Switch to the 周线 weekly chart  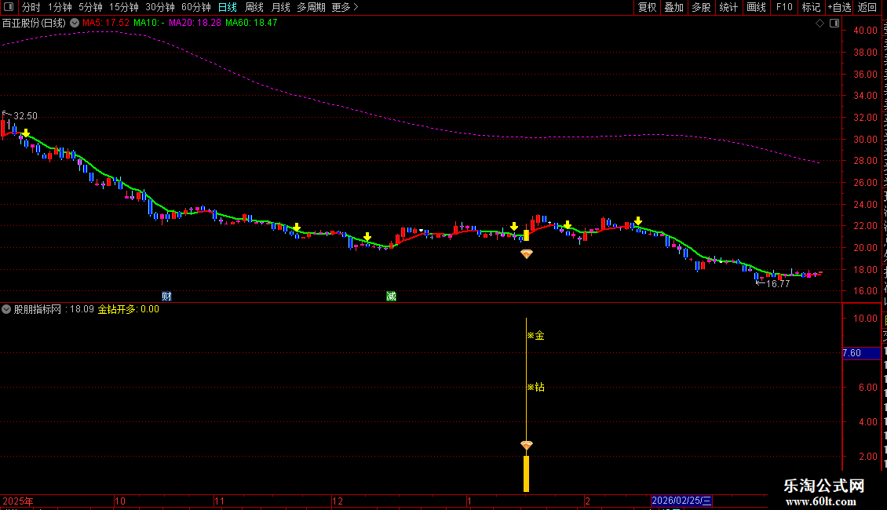tap(254, 7)
